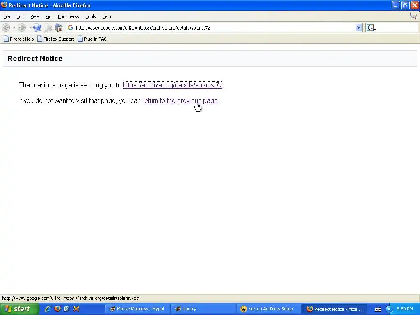The image size is (420, 315).
Task: Click the status bar URL text
Action: pos(71,298)
